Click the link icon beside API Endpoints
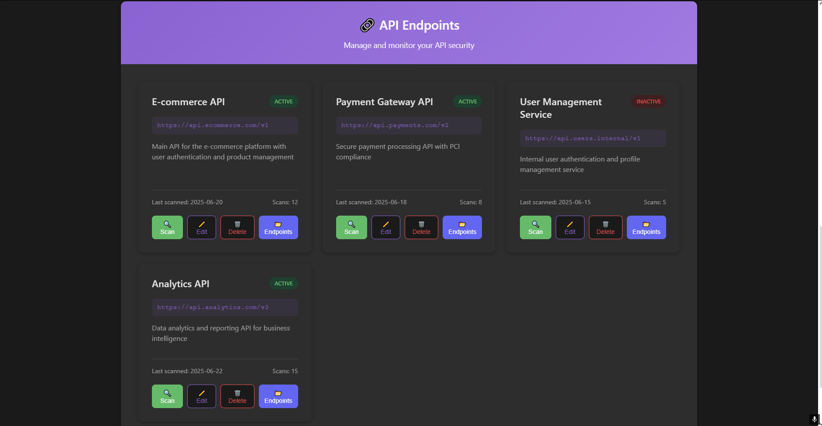 click(367, 25)
